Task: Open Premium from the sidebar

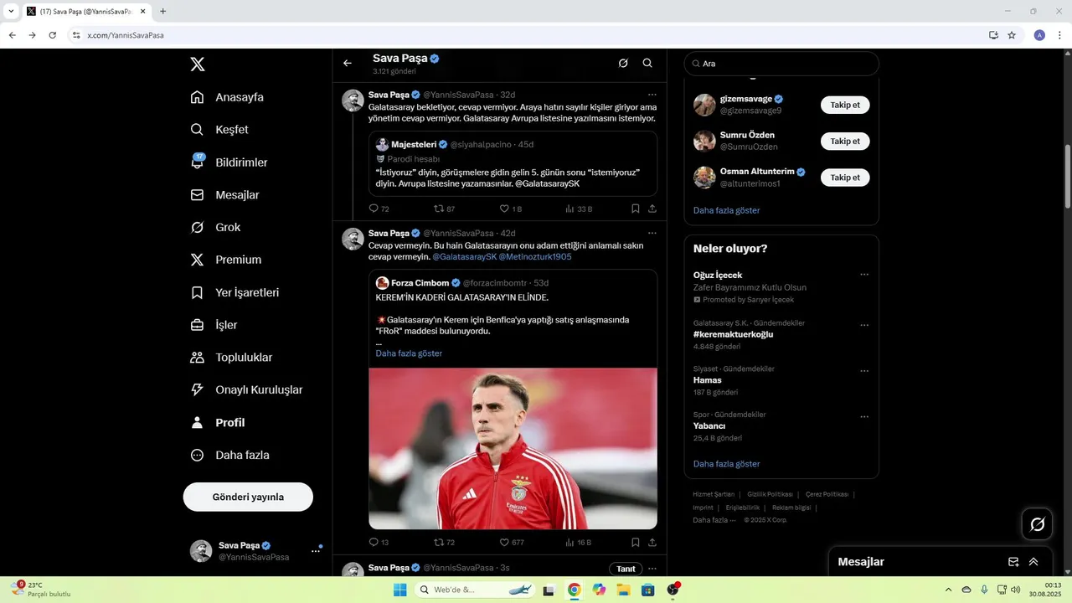Action: coord(226,260)
